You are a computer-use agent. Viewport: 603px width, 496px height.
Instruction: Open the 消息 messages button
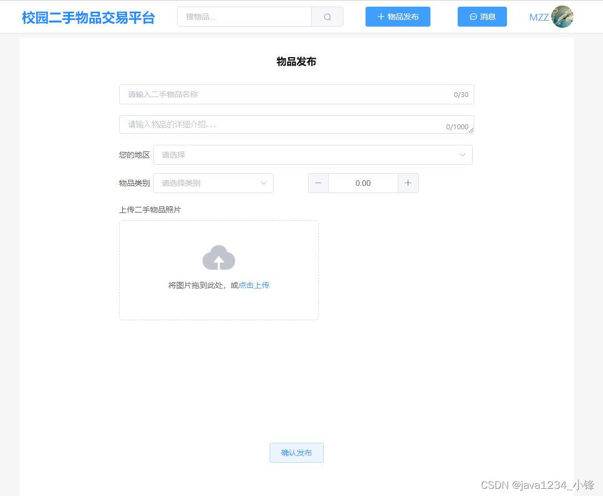pos(482,17)
